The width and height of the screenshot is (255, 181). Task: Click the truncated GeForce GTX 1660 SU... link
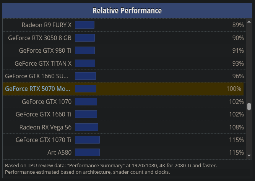[x=37, y=76]
